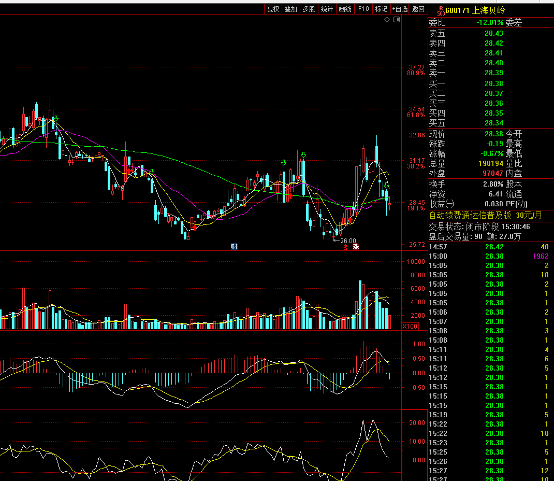Open the 财 financial marker on chart

click(234, 247)
